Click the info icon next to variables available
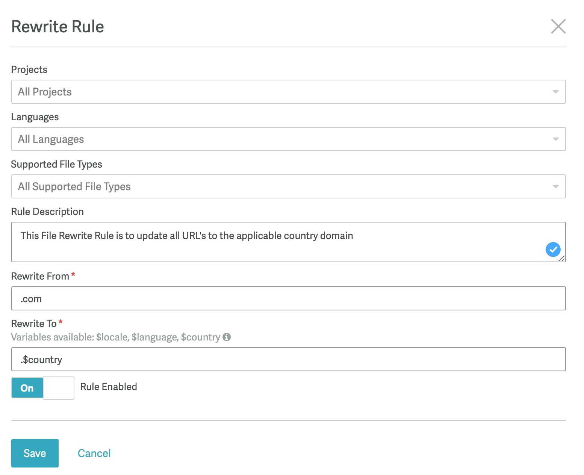The image size is (584, 475). click(227, 337)
